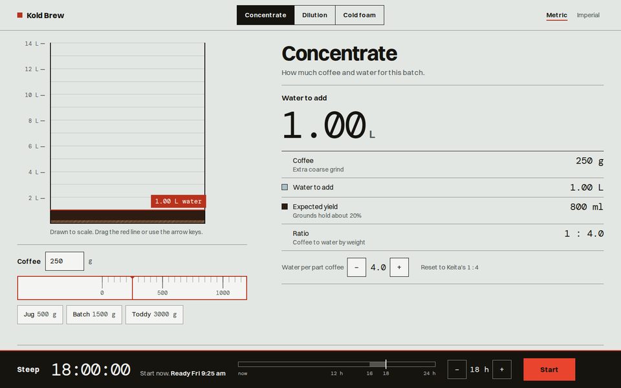Screen dimensions: 621x388
Task: Open the Concentrate tab
Action: point(265,15)
